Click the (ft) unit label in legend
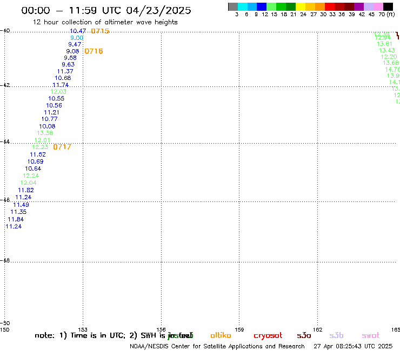The image size is (400, 351). tap(391, 14)
